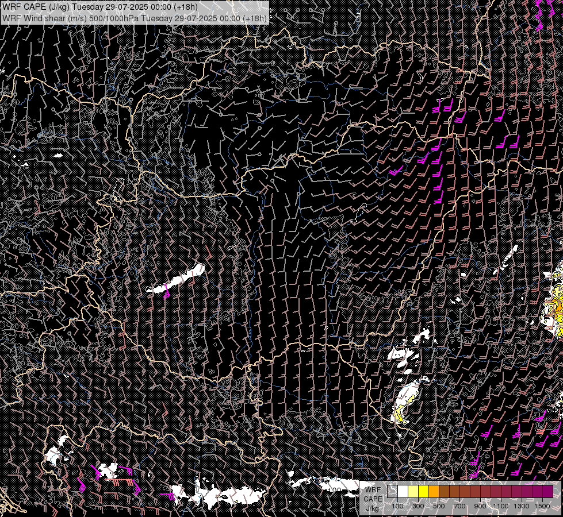Click the legend value 1500

[542, 506]
